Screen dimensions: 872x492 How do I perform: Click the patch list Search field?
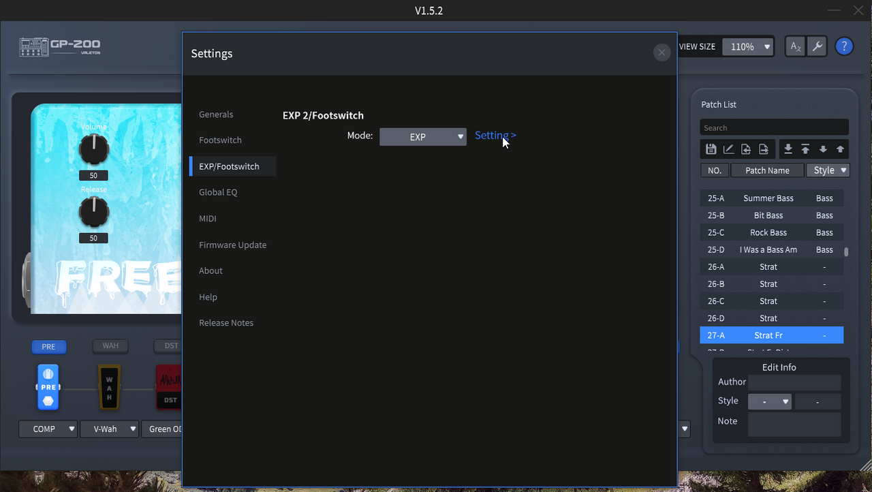tap(775, 127)
